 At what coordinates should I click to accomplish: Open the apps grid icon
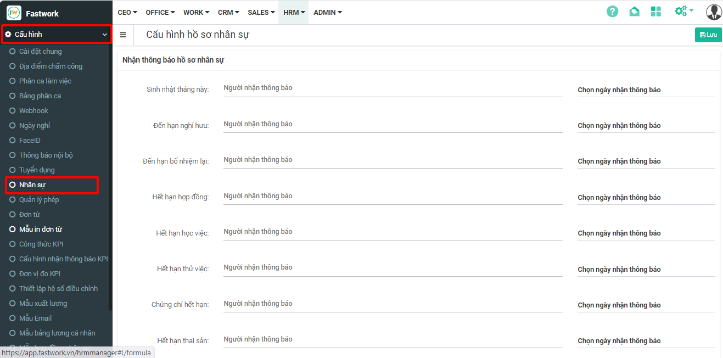(655, 12)
